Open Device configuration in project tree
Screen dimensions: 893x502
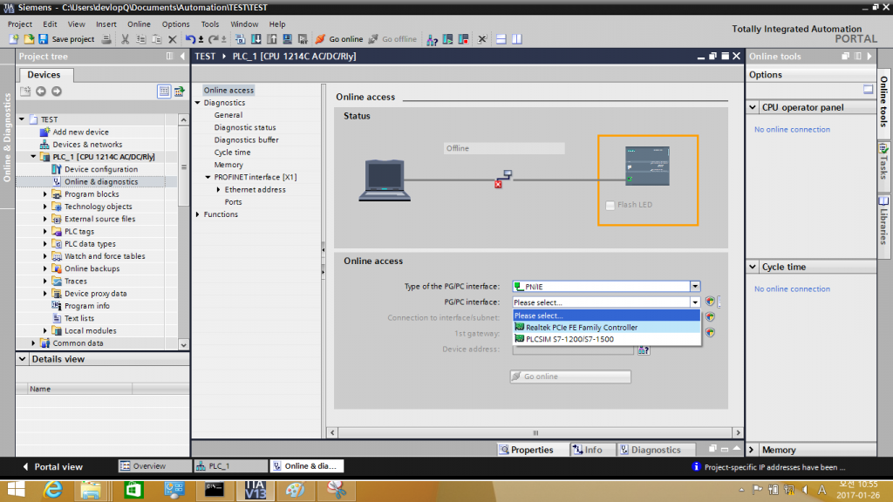pyautogui.click(x=101, y=169)
